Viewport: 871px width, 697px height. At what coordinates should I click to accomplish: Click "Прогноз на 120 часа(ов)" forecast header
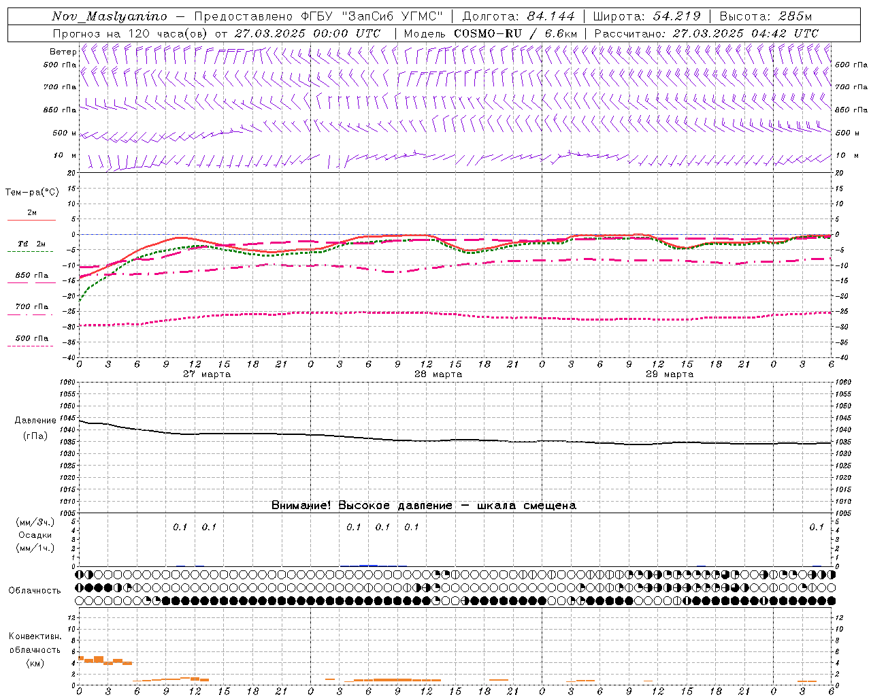tap(131, 33)
